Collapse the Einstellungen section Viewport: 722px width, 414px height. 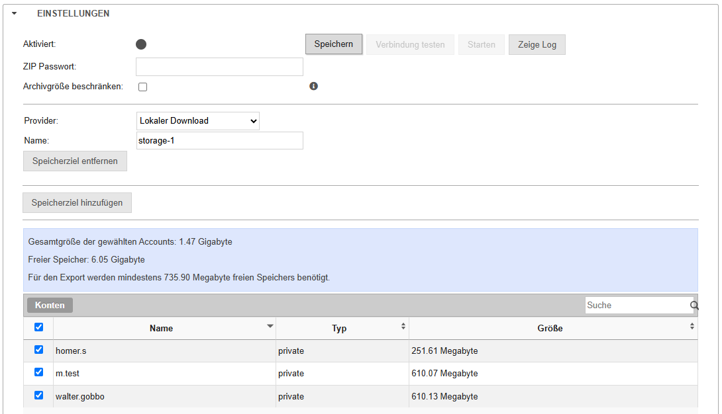pos(14,13)
